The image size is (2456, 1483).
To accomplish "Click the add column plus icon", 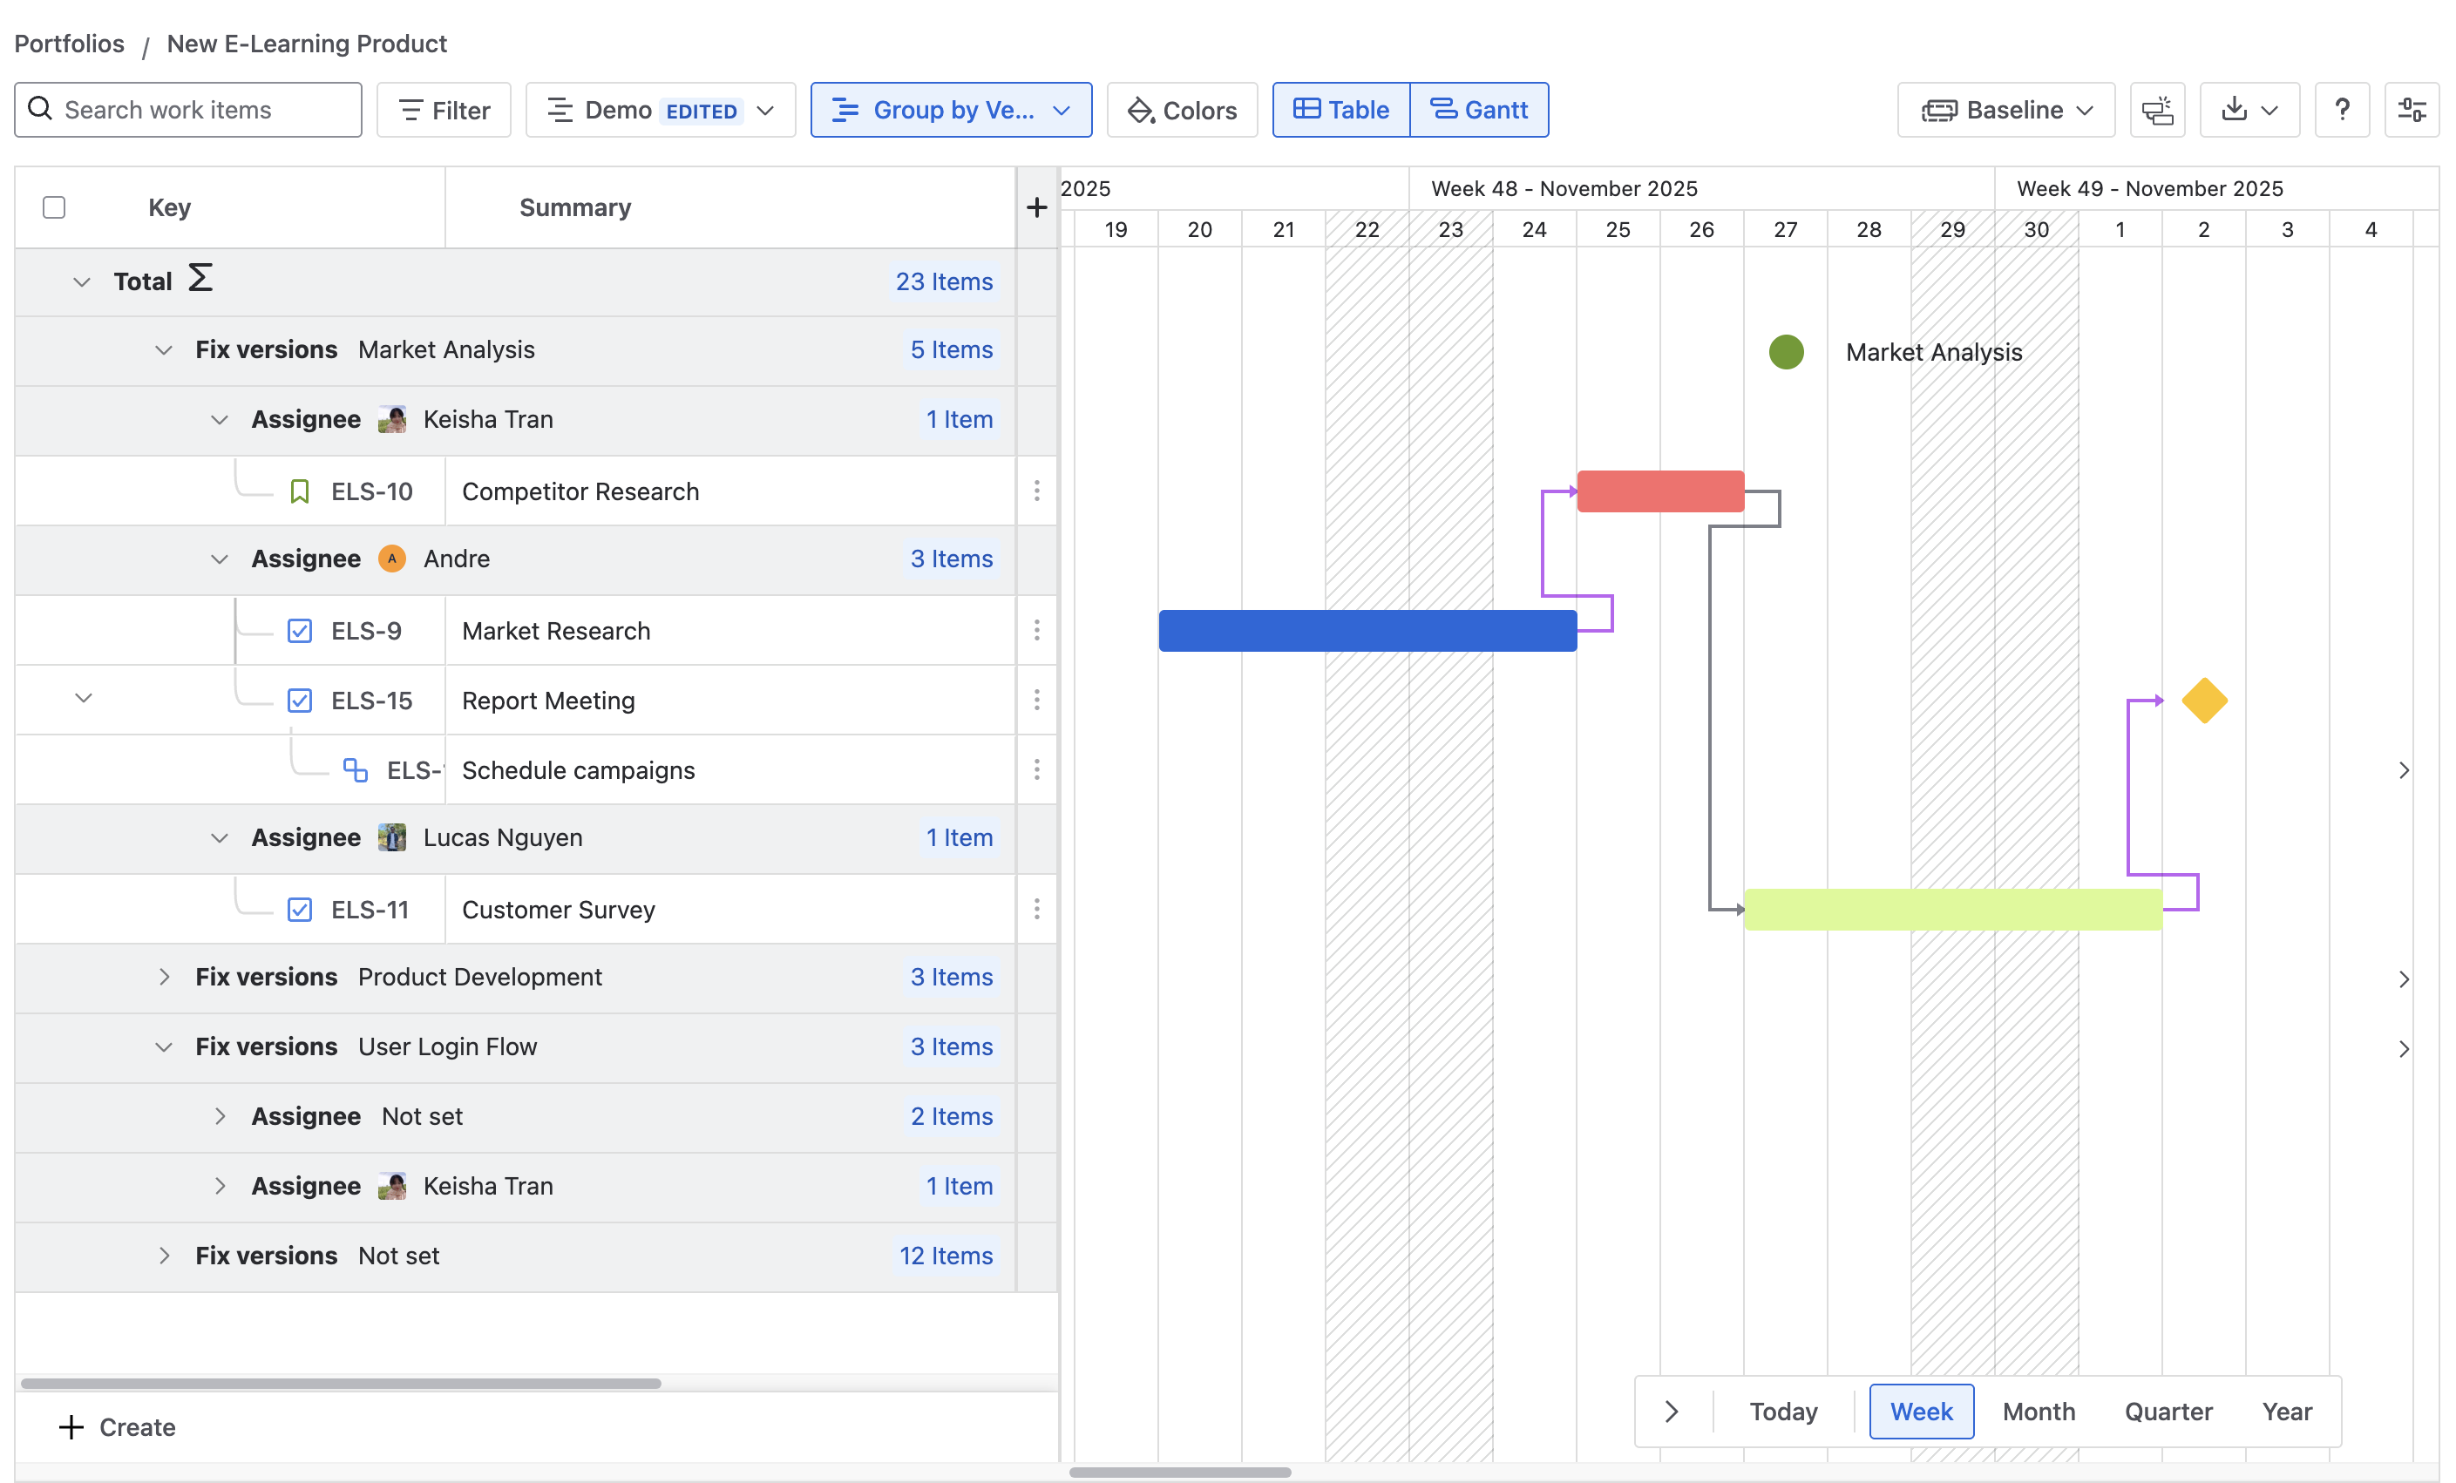I will 1036,207.
